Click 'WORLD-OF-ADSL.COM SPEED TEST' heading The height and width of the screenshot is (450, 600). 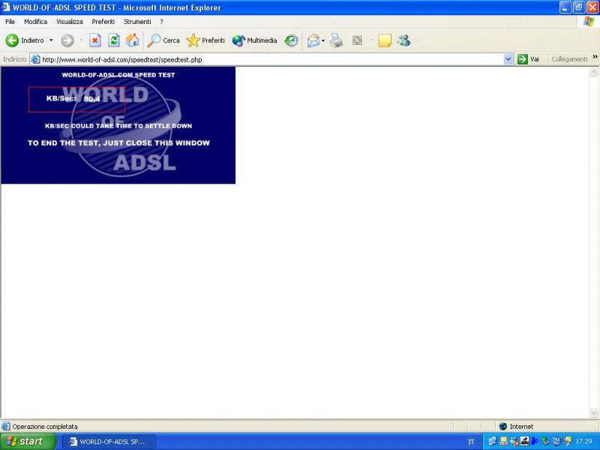pos(118,75)
